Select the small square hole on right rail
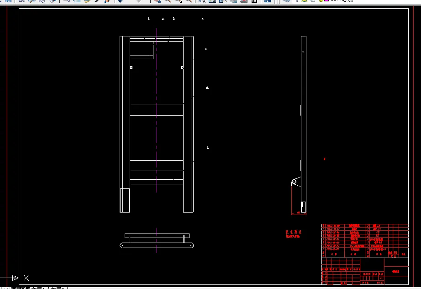The height and width of the screenshot is (289, 421). coord(182,68)
